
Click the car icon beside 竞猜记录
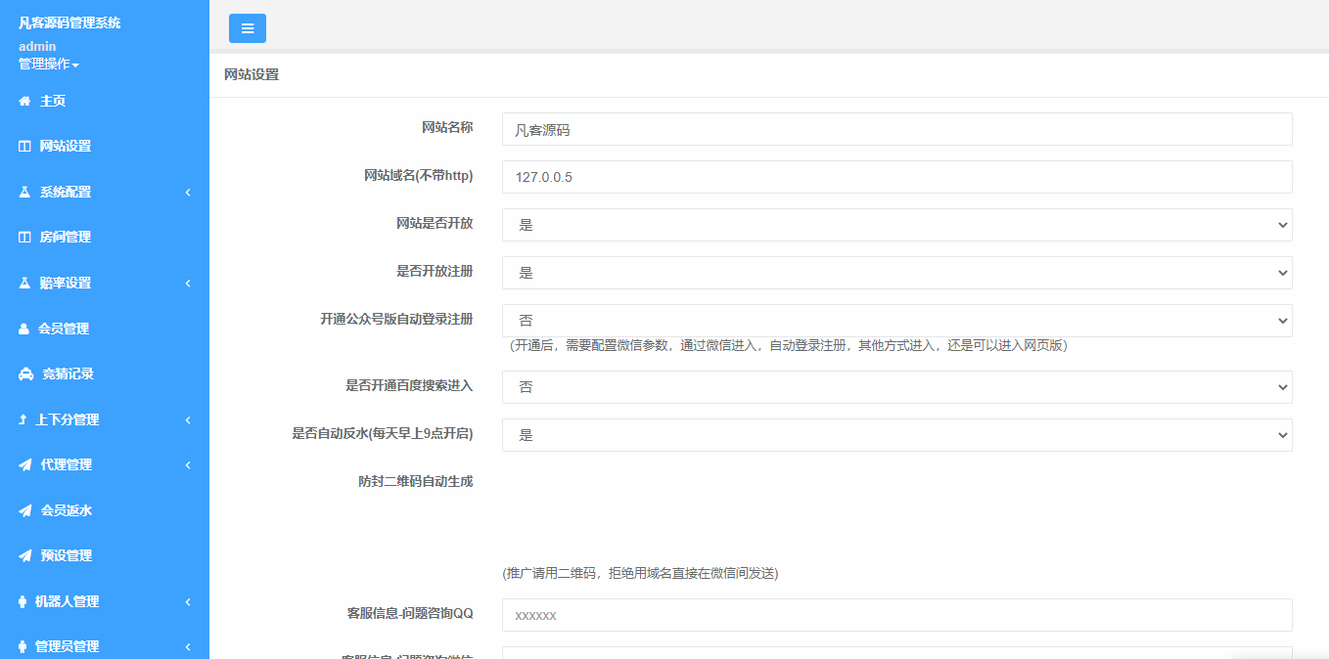coord(26,374)
